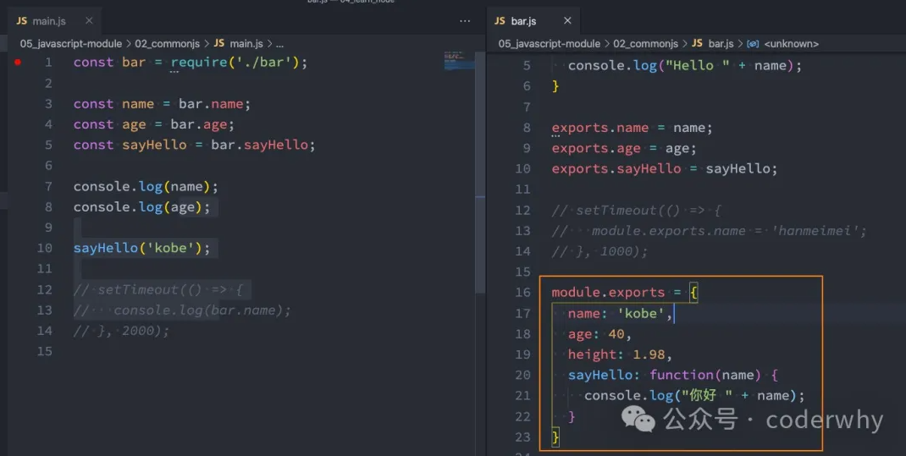Click require('./bar') on main.js line 1
906x456 pixels.
click(235, 63)
